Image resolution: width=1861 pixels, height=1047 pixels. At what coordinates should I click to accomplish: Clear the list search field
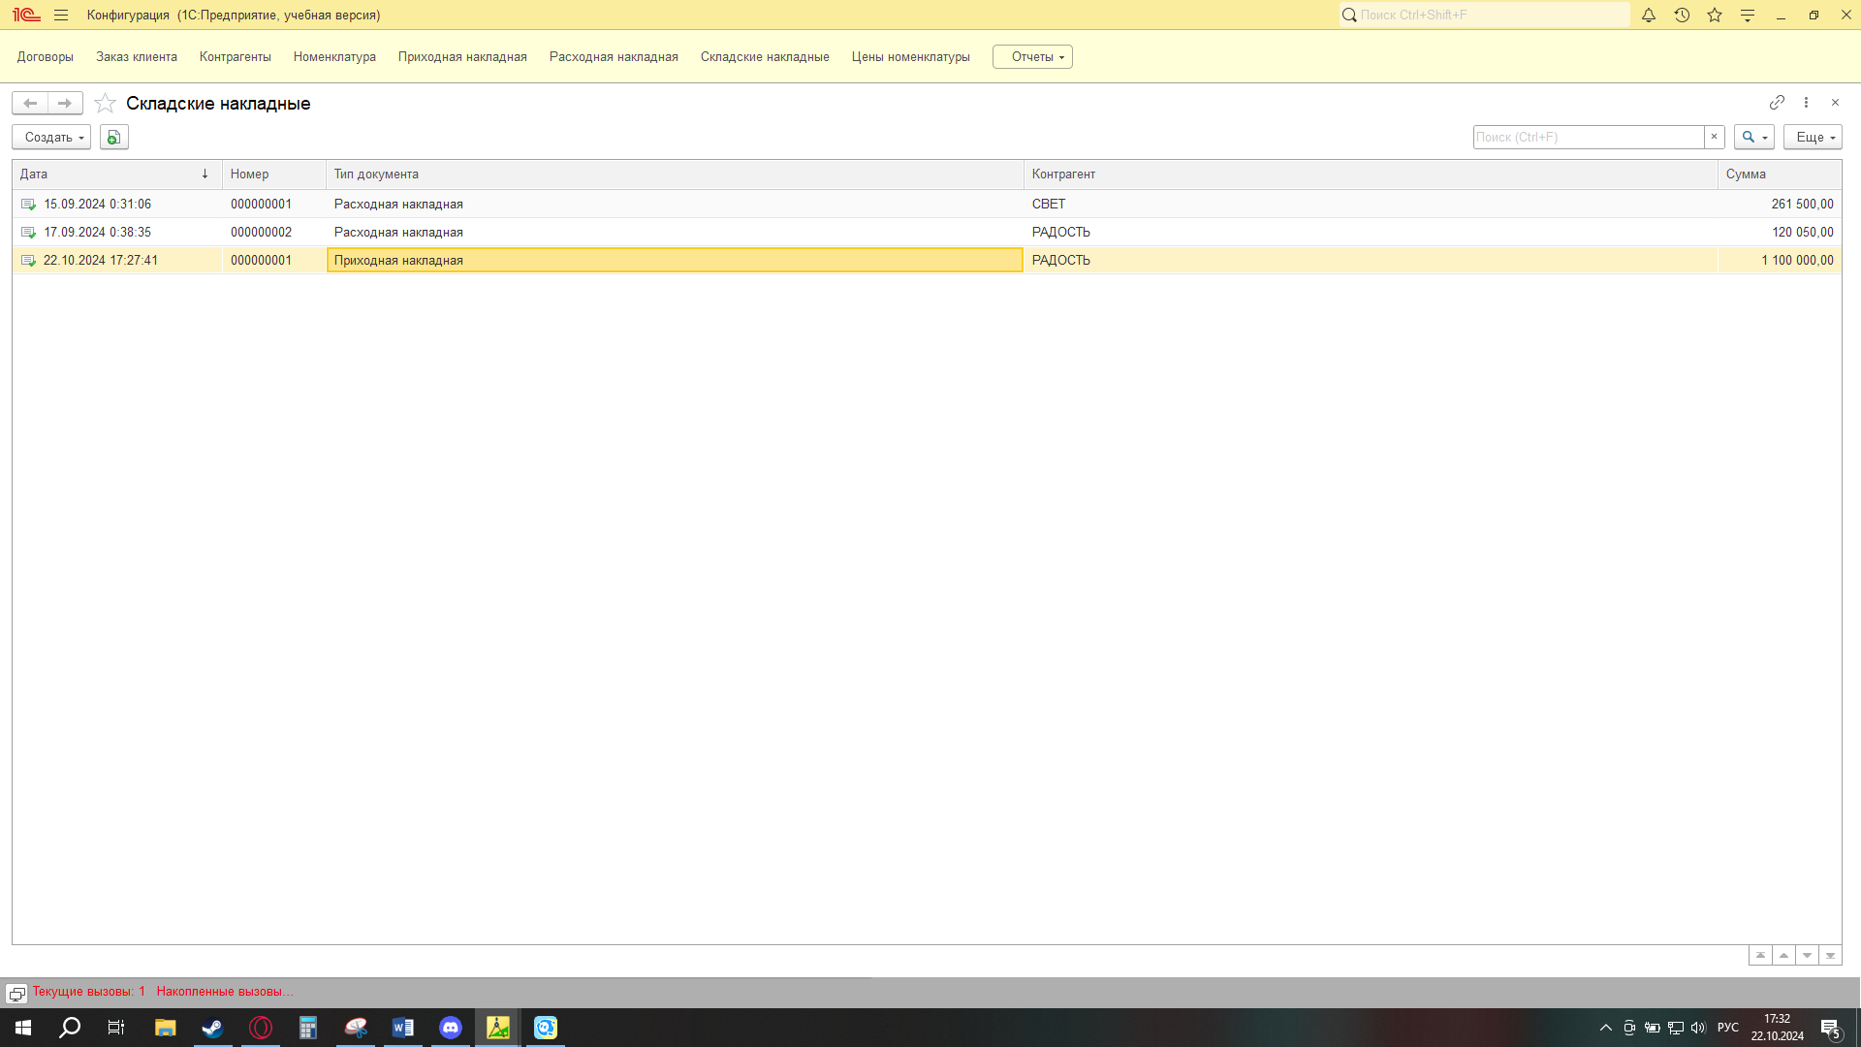click(x=1714, y=137)
